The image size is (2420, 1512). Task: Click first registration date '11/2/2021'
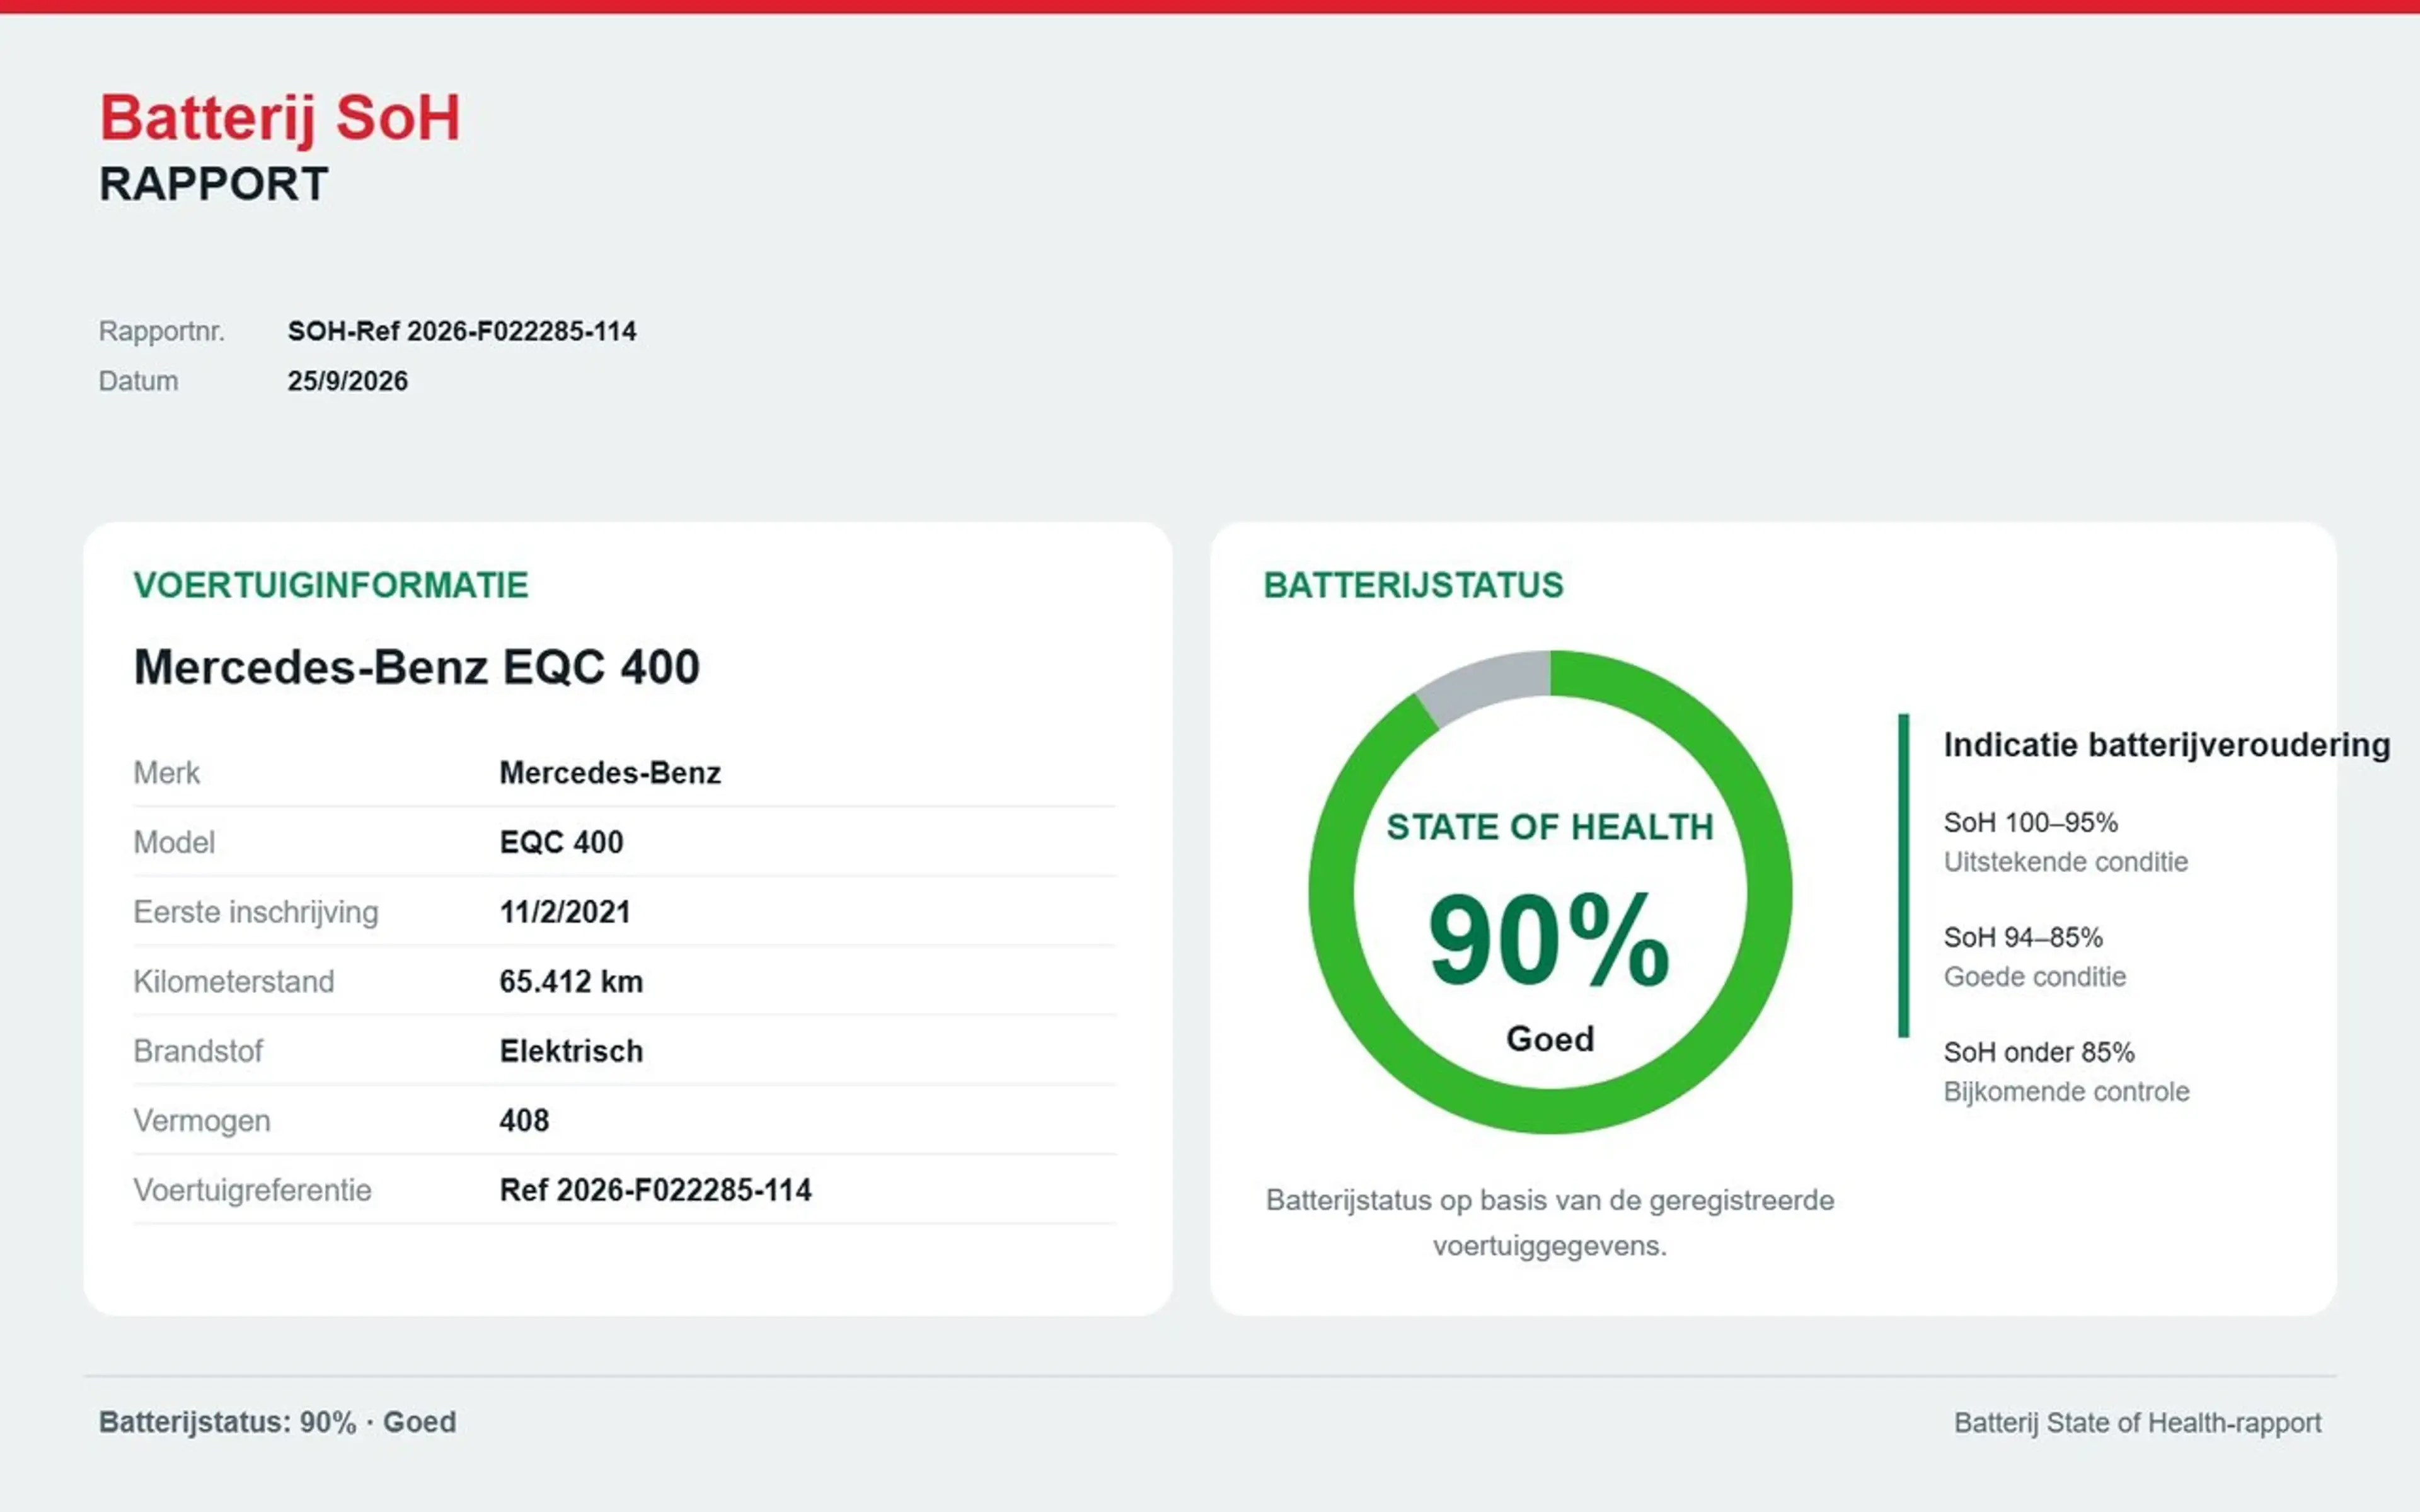click(x=565, y=912)
